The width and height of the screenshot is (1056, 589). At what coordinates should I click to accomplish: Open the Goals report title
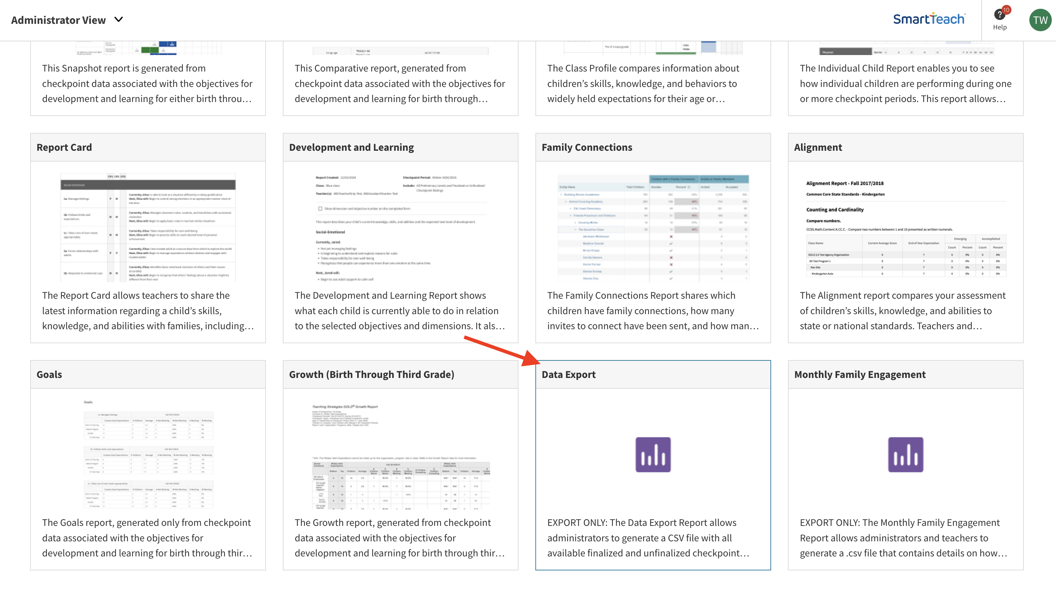point(49,374)
